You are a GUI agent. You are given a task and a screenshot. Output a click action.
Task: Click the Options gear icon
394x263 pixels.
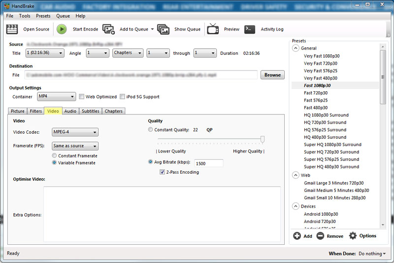click(x=353, y=236)
